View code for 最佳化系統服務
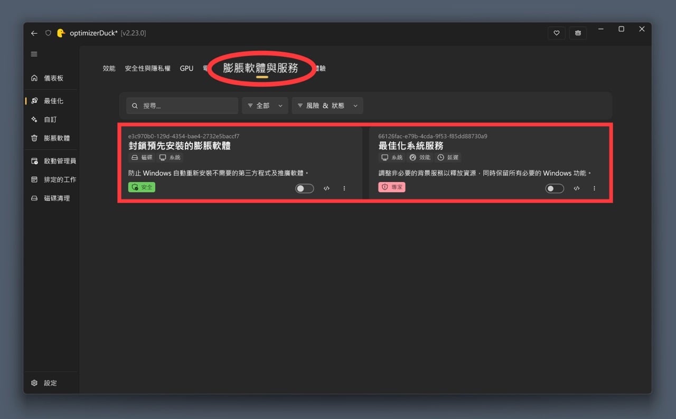Viewport: 676px width, 419px height. click(x=577, y=188)
